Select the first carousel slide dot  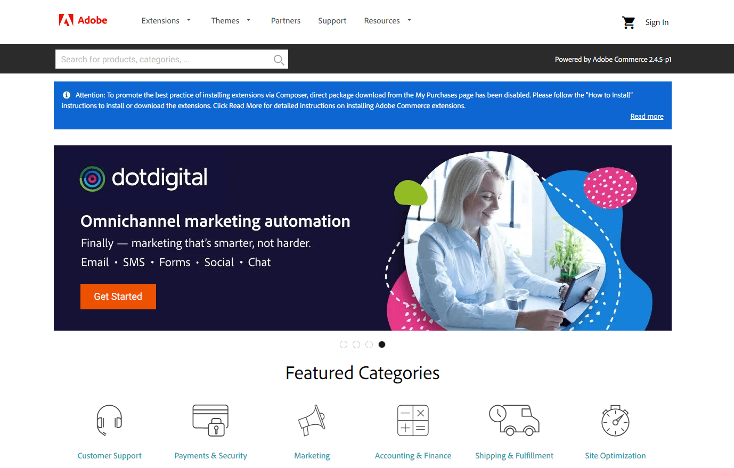tap(344, 344)
